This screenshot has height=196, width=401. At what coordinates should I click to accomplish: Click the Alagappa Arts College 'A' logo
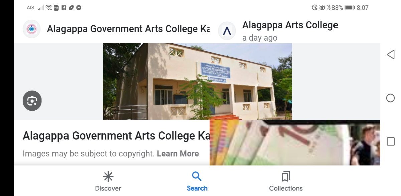227,31
